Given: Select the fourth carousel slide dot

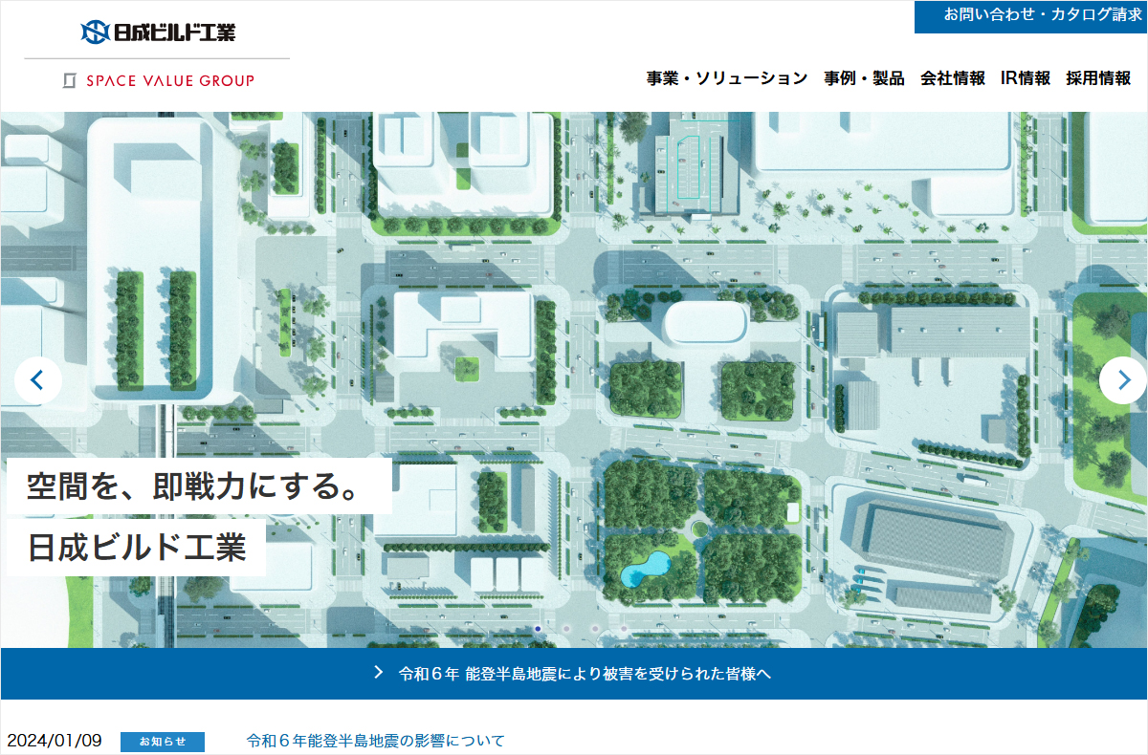Looking at the screenshot, I should (x=624, y=629).
